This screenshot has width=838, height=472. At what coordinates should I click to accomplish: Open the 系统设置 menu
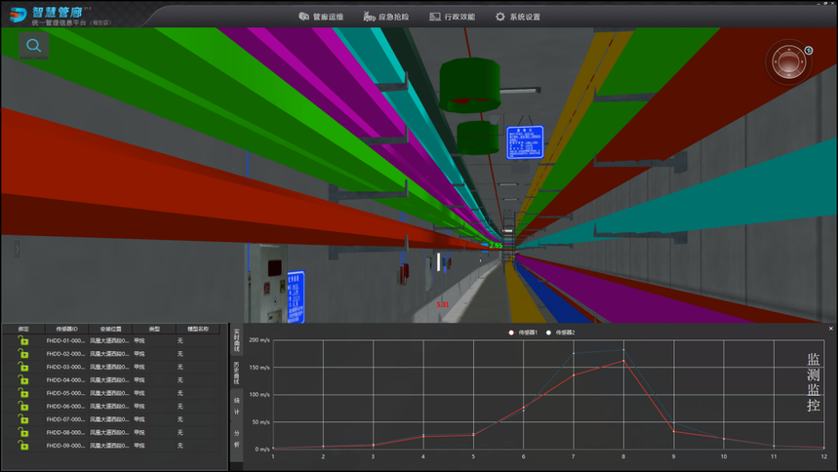[518, 17]
